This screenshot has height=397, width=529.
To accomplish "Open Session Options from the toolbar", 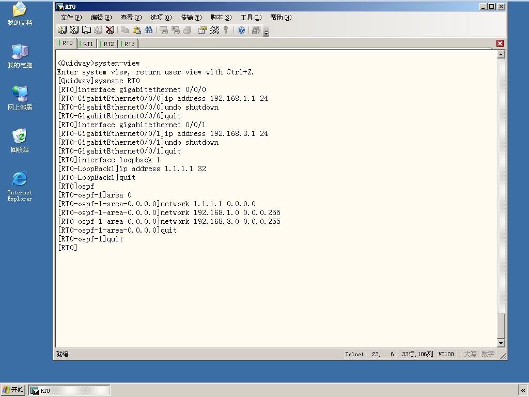I will pyautogui.click(x=203, y=30).
